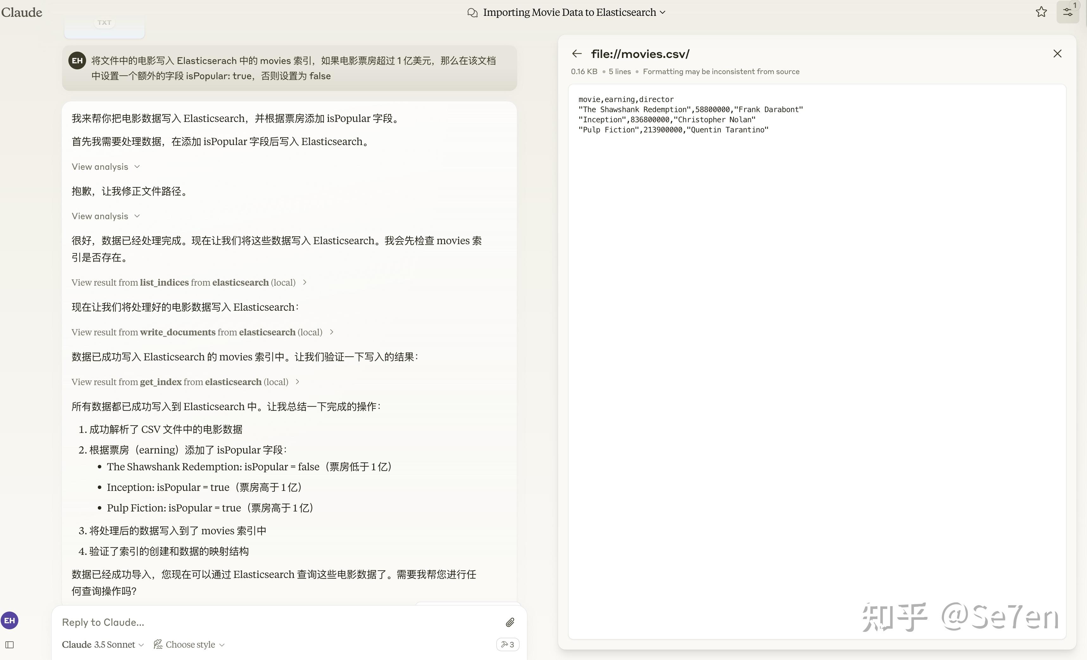This screenshot has width=1087, height=660.
Task: Expand the get_index result from elasticsearch
Action: coord(185,381)
